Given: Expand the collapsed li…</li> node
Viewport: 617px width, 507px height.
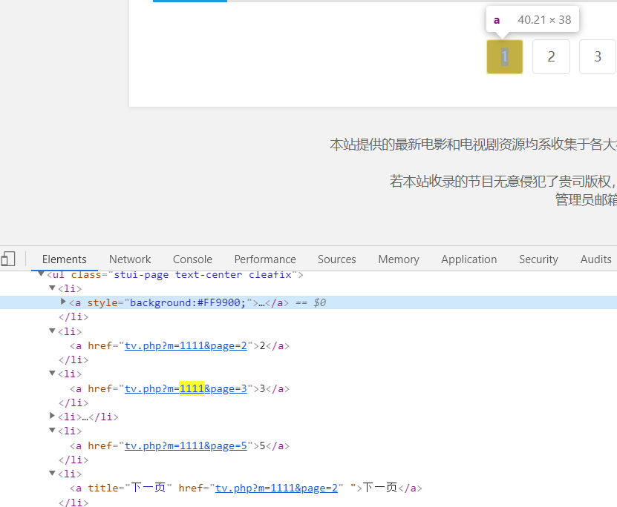Looking at the screenshot, I should tap(52, 416).
